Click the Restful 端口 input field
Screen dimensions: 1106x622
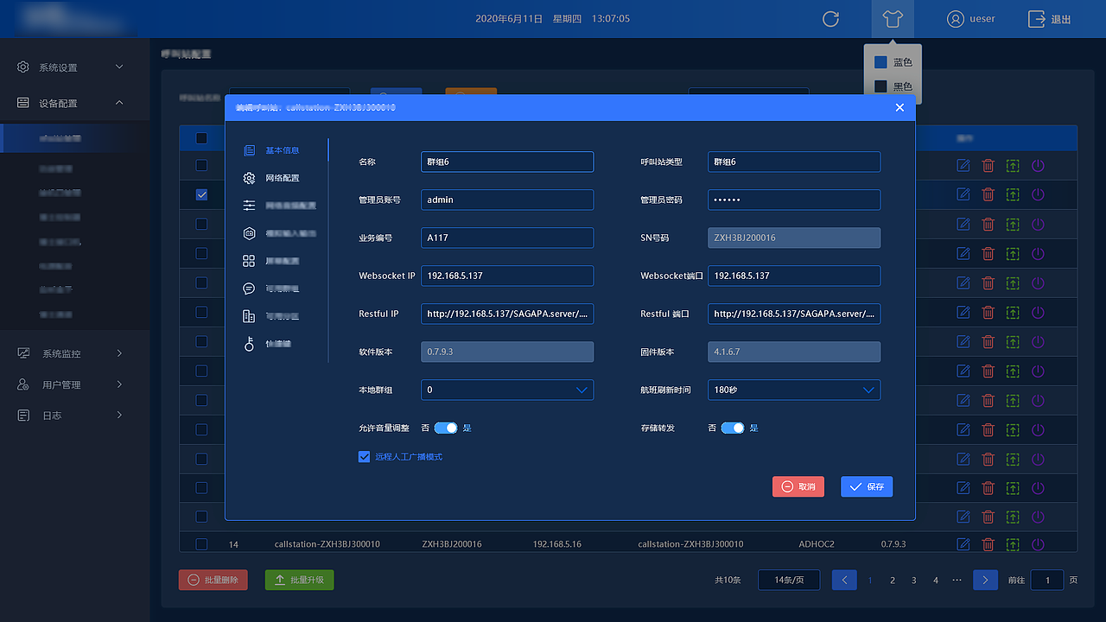click(x=794, y=314)
